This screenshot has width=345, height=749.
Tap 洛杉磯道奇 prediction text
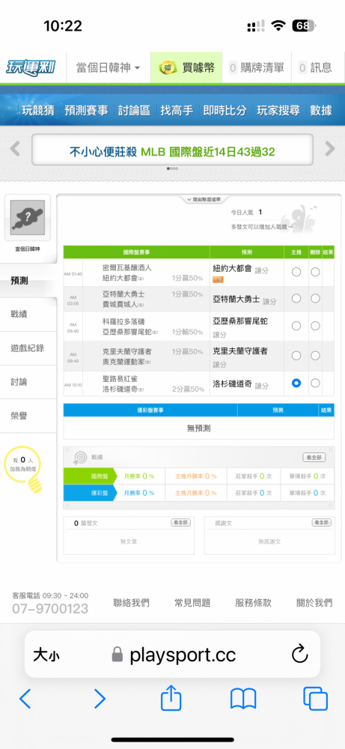pyautogui.click(x=232, y=384)
